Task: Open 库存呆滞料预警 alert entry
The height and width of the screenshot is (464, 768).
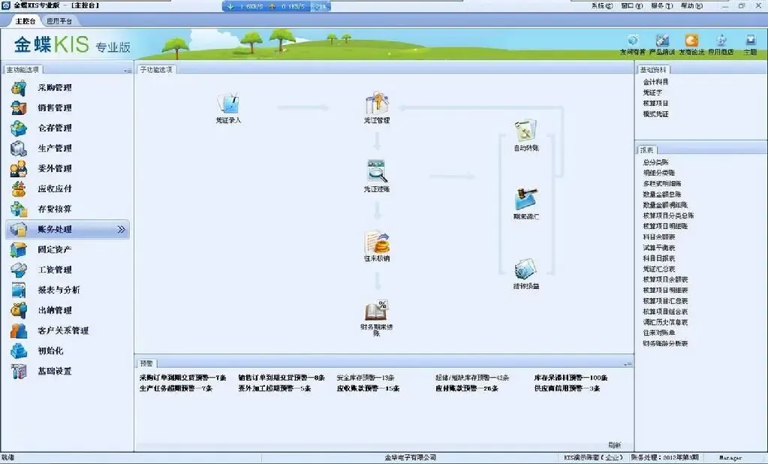Action: [571, 378]
